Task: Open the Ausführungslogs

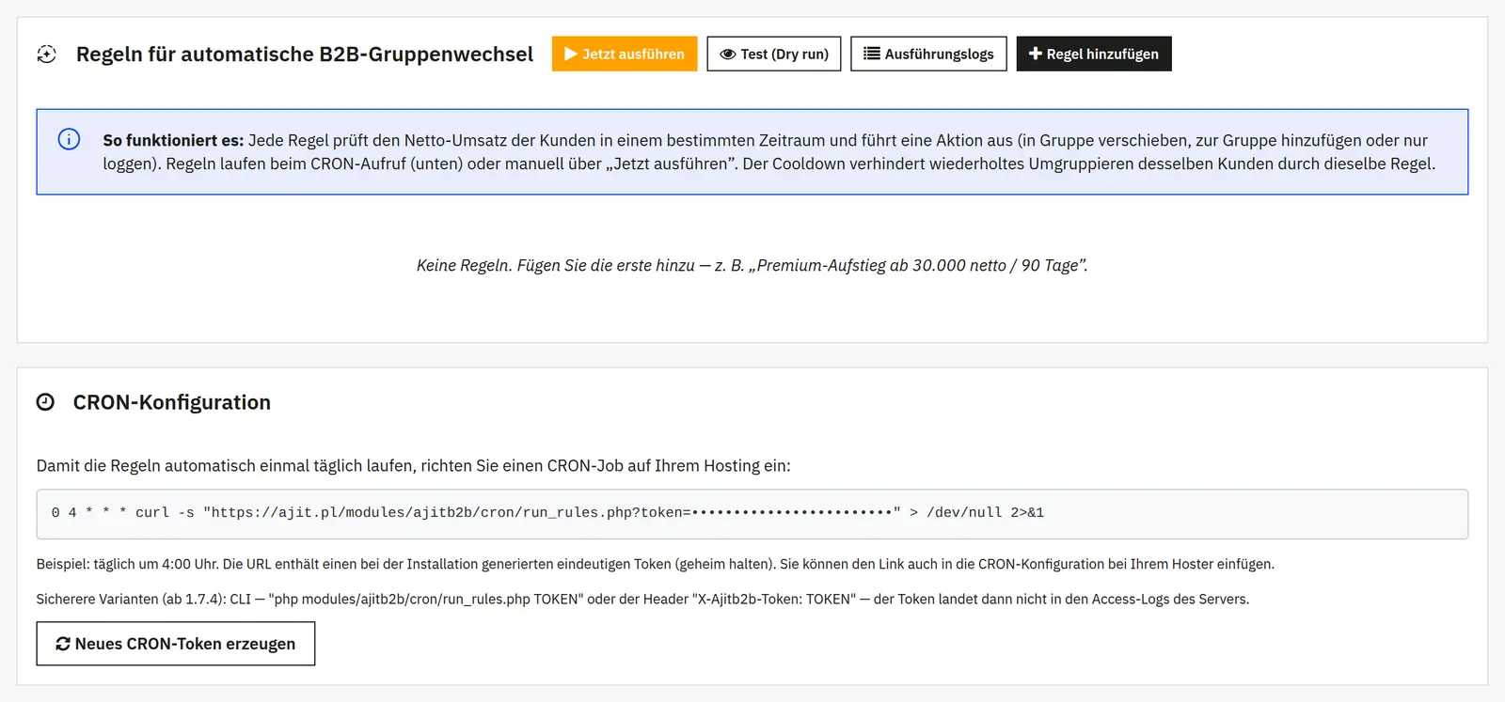Action: click(928, 54)
